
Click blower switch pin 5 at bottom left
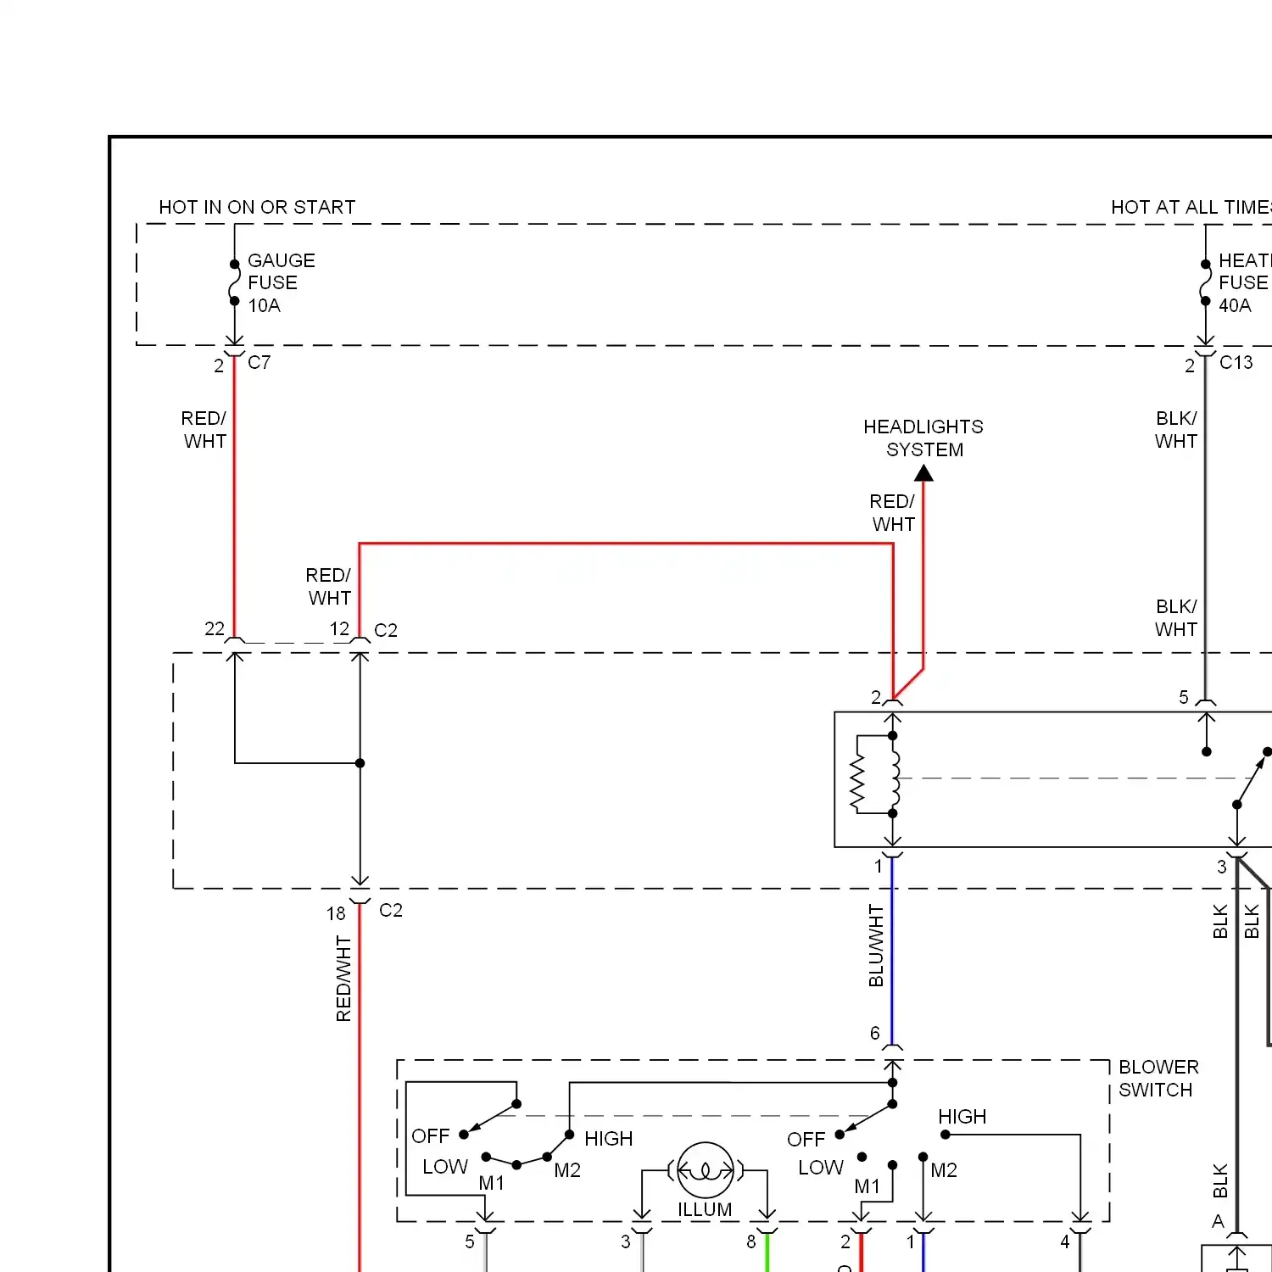470,1241
